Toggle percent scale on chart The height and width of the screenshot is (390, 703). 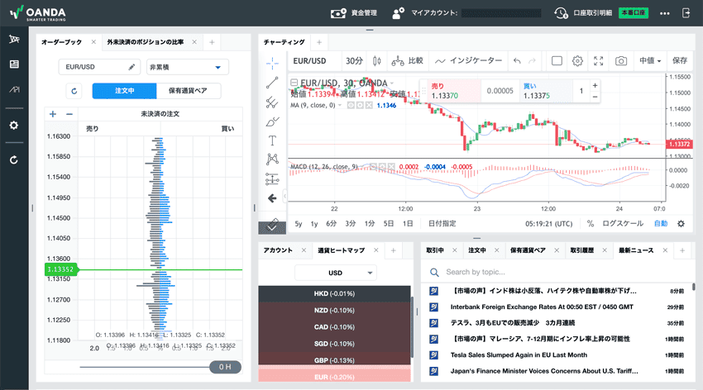pyautogui.click(x=591, y=223)
